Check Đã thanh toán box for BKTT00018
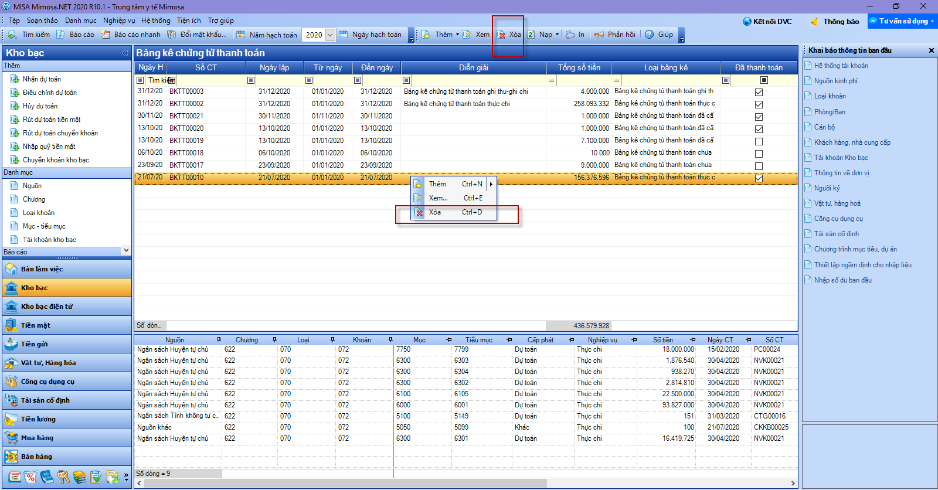This screenshot has width=938, height=490. click(x=759, y=154)
